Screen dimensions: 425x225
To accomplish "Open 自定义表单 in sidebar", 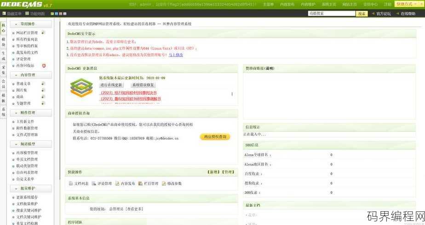I will coord(25,179).
